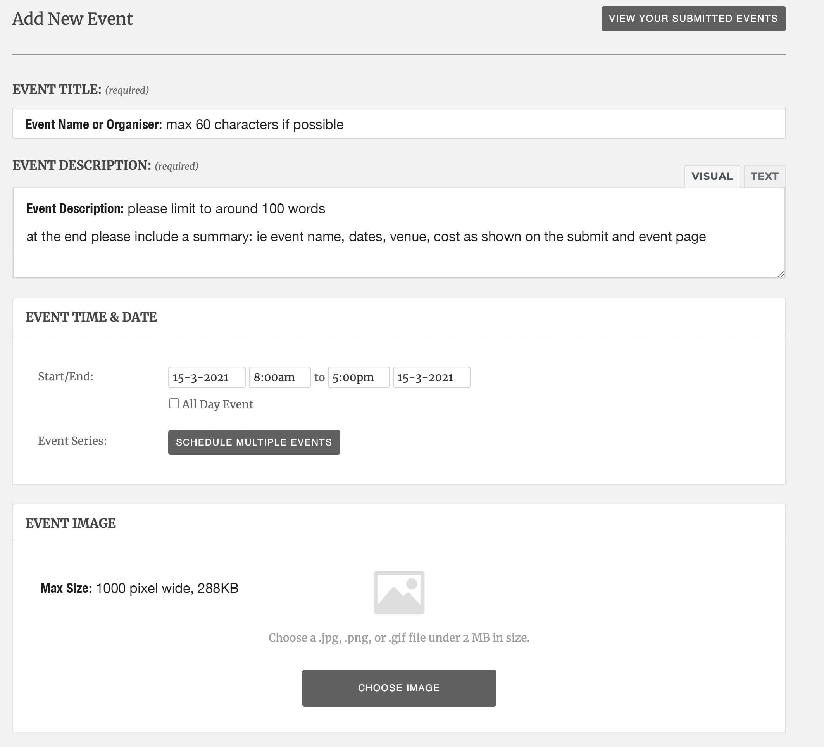Image resolution: width=824 pixels, height=747 pixels.
Task: Switch to the Visual editor tab
Action: [x=712, y=176]
